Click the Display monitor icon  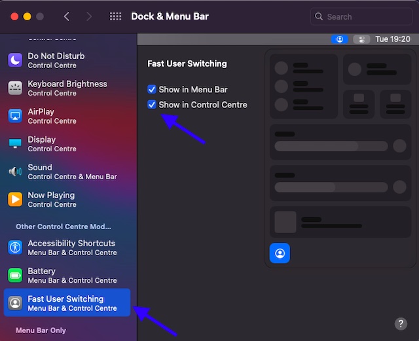pos(15,143)
